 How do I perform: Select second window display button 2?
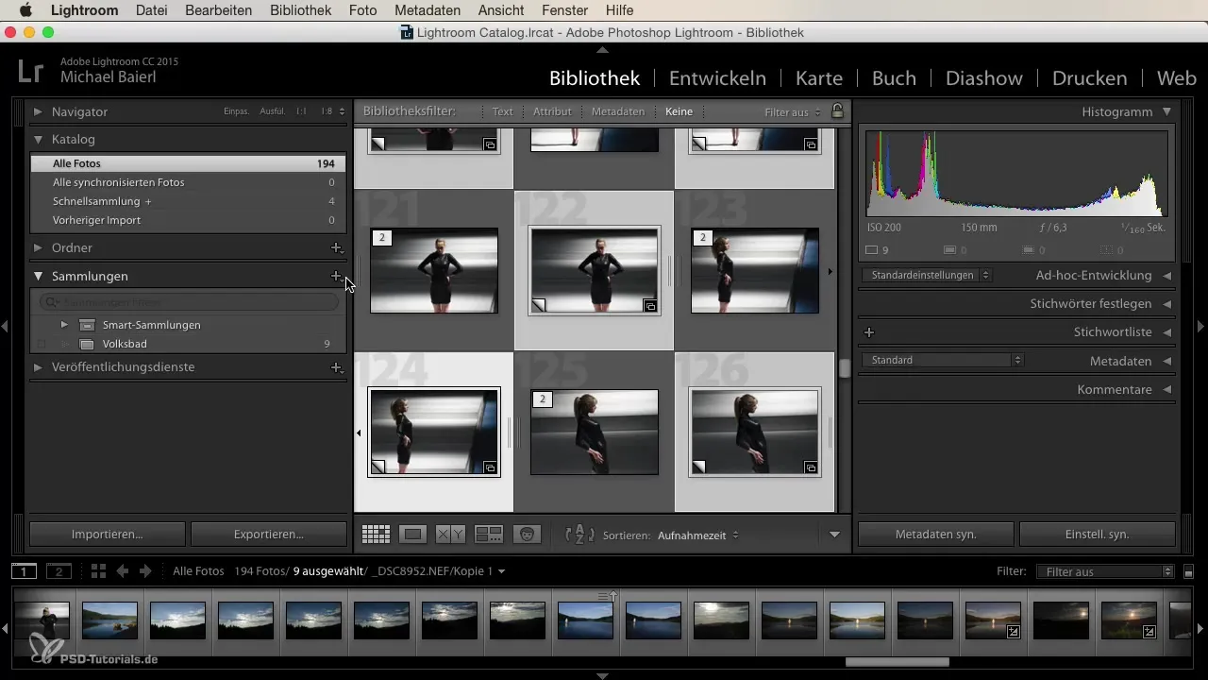[59, 571]
